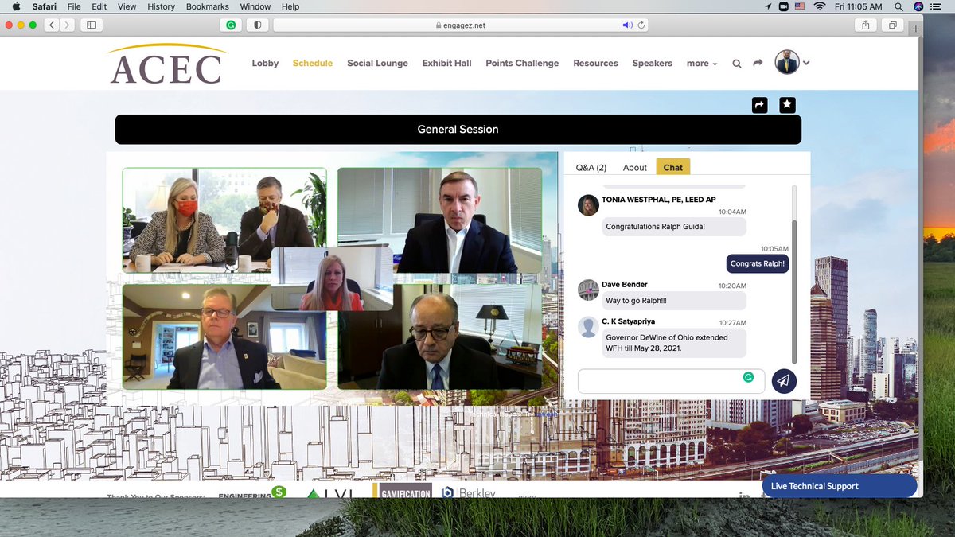Click the search magnifier in site navigation
This screenshot has width=955, height=537.
pyautogui.click(x=737, y=64)
